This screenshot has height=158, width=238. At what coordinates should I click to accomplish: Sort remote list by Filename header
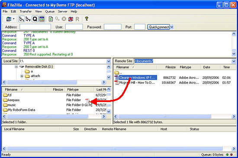tap(135, 67)
